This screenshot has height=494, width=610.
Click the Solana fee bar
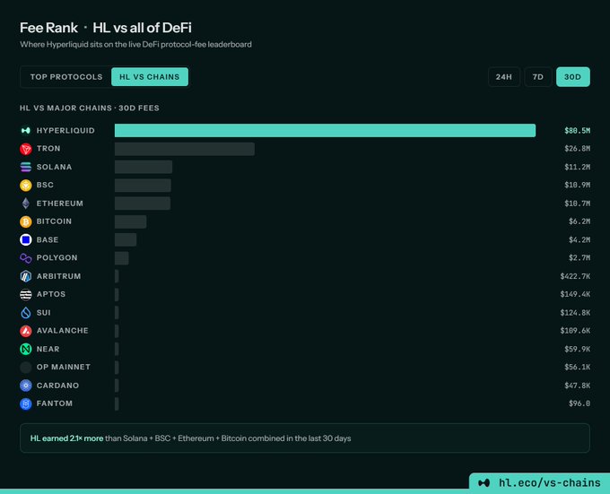click(144, 167)
